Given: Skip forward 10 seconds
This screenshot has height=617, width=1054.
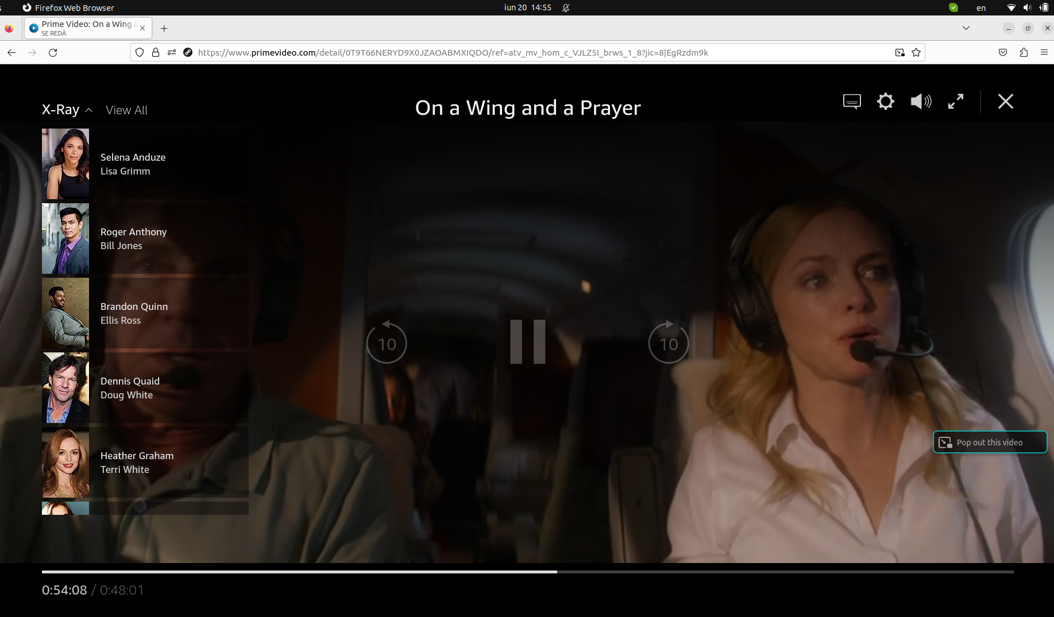Looking at the screenshot, I should pos(668,343).
